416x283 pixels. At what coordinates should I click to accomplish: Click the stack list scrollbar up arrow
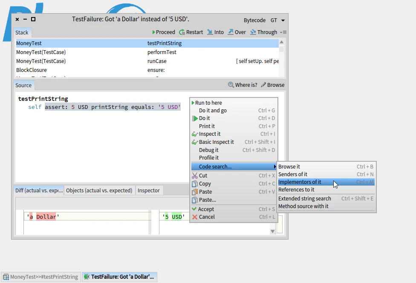(x=282, y=42)
